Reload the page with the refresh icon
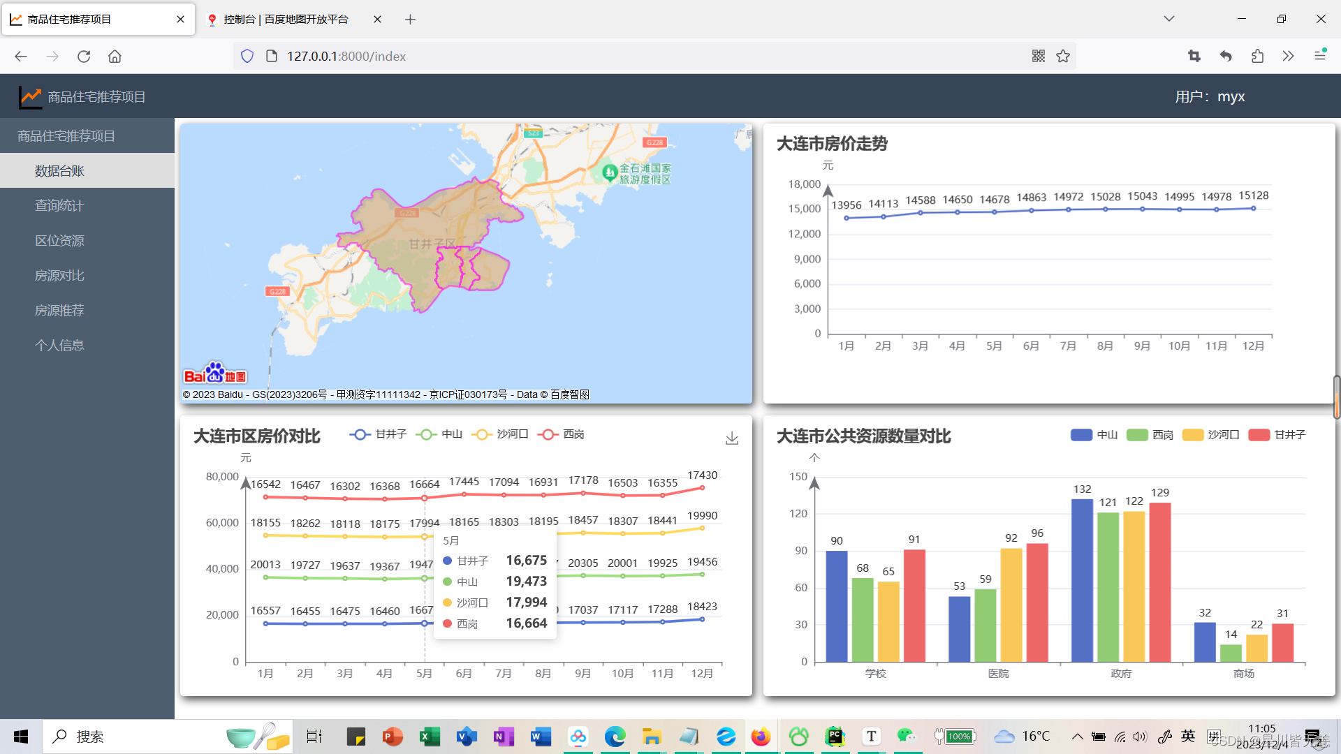 pyautogui.click(x=84, y=57)
